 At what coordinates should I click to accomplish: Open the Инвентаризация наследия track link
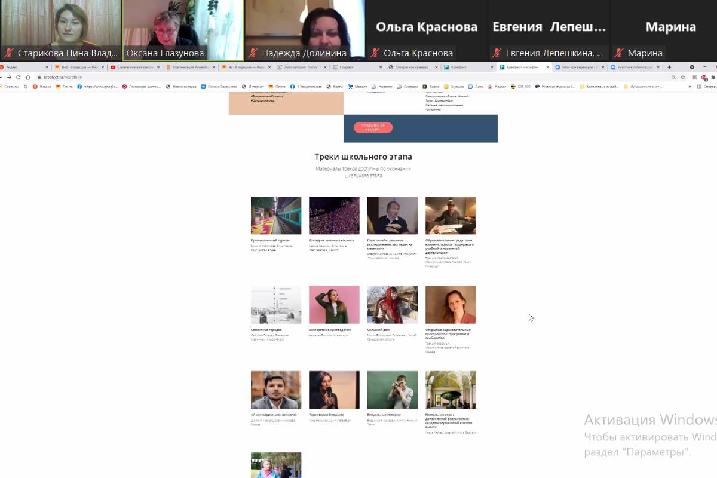pyautogui.click(x=274, y=415)
